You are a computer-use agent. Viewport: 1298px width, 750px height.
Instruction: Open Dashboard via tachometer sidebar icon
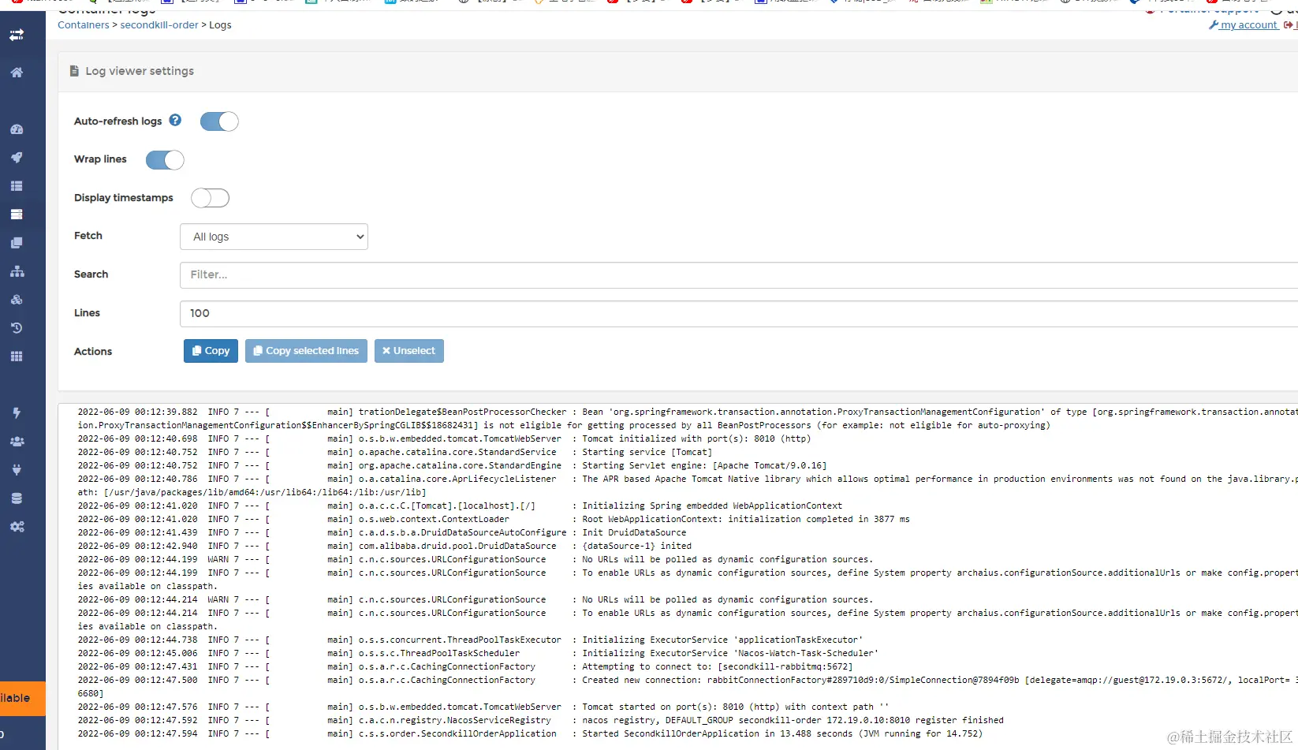click(17, 129)
